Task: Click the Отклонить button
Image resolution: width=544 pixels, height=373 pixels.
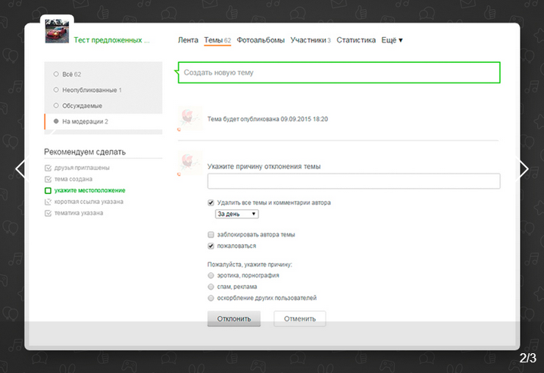Action: click(234, 319)
